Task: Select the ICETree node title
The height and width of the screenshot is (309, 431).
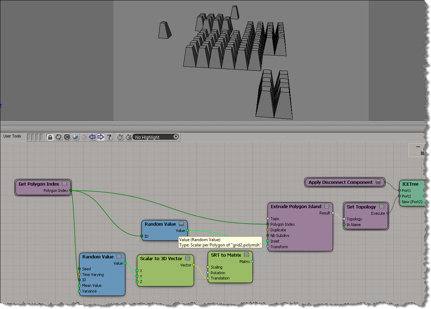Action: (x=410, y=184)
